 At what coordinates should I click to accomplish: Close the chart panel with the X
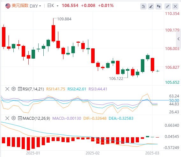coord(175,6)
